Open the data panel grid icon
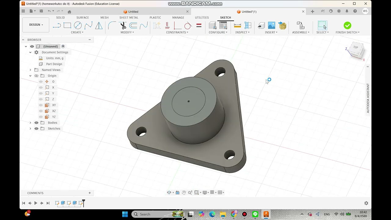This screenshot has height=220, width=391. [23, 11]
